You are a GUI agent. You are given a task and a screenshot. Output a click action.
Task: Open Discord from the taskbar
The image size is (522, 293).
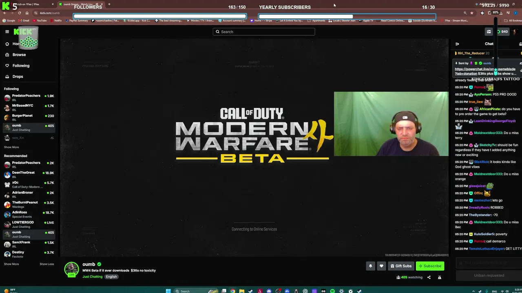tap(269, 291)
